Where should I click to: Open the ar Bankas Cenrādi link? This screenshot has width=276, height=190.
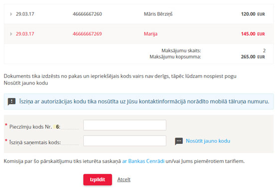(x=143, y=161)
